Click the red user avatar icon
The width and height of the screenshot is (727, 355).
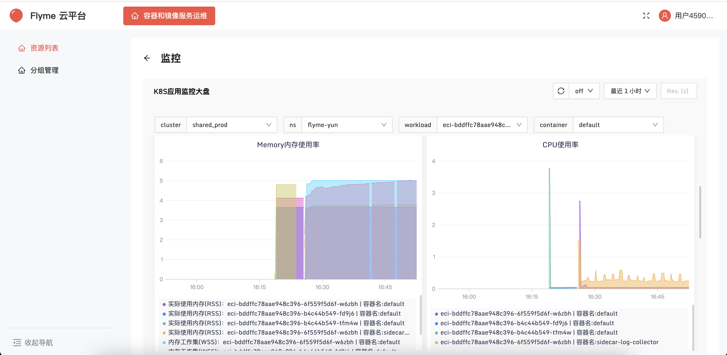click(664, 16)
